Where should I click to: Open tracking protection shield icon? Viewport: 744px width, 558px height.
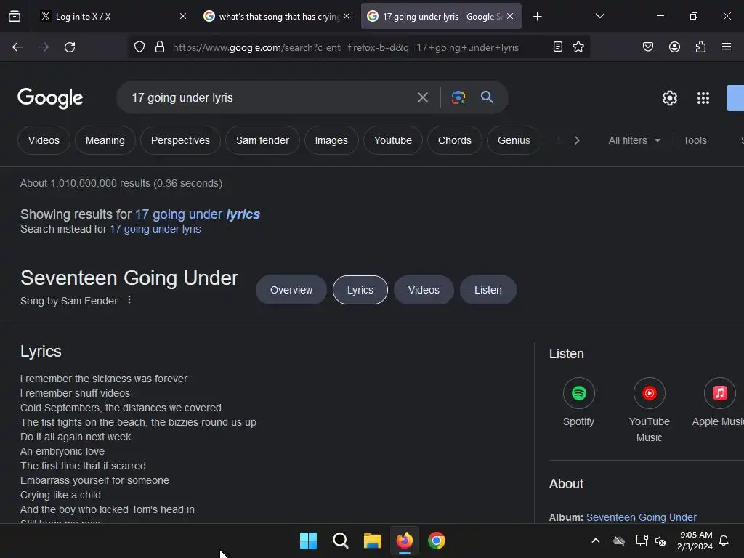139,47
